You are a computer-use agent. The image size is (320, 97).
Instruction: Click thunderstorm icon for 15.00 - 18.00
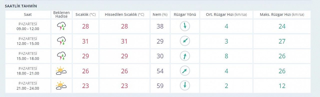pyautogui.click(x=61, y=56)
